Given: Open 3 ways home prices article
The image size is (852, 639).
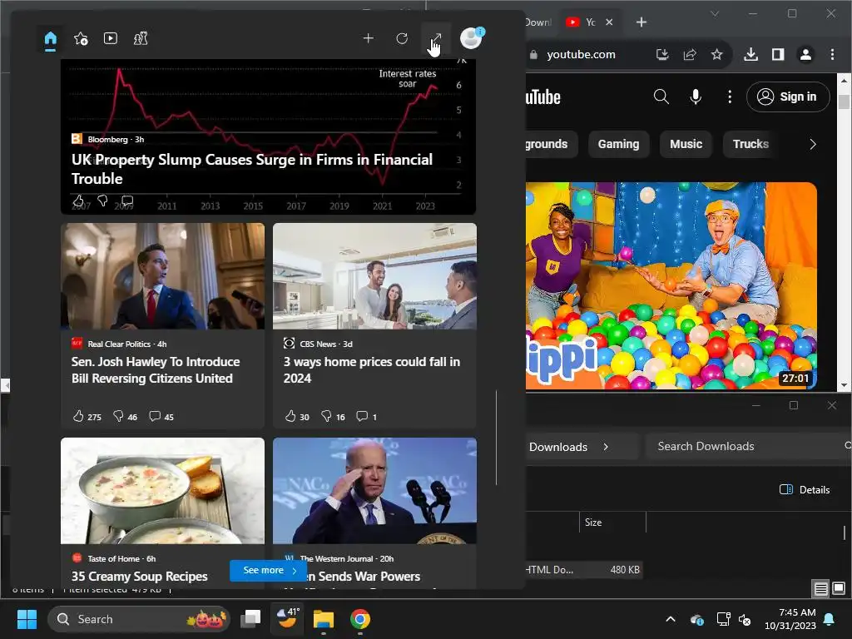Looking at the screenshot, I should (372, 370).
